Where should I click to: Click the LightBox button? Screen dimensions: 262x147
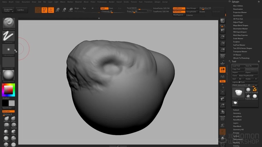pos(21,10)
